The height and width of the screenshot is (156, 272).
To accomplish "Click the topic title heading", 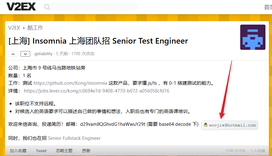I will (98, 41).
